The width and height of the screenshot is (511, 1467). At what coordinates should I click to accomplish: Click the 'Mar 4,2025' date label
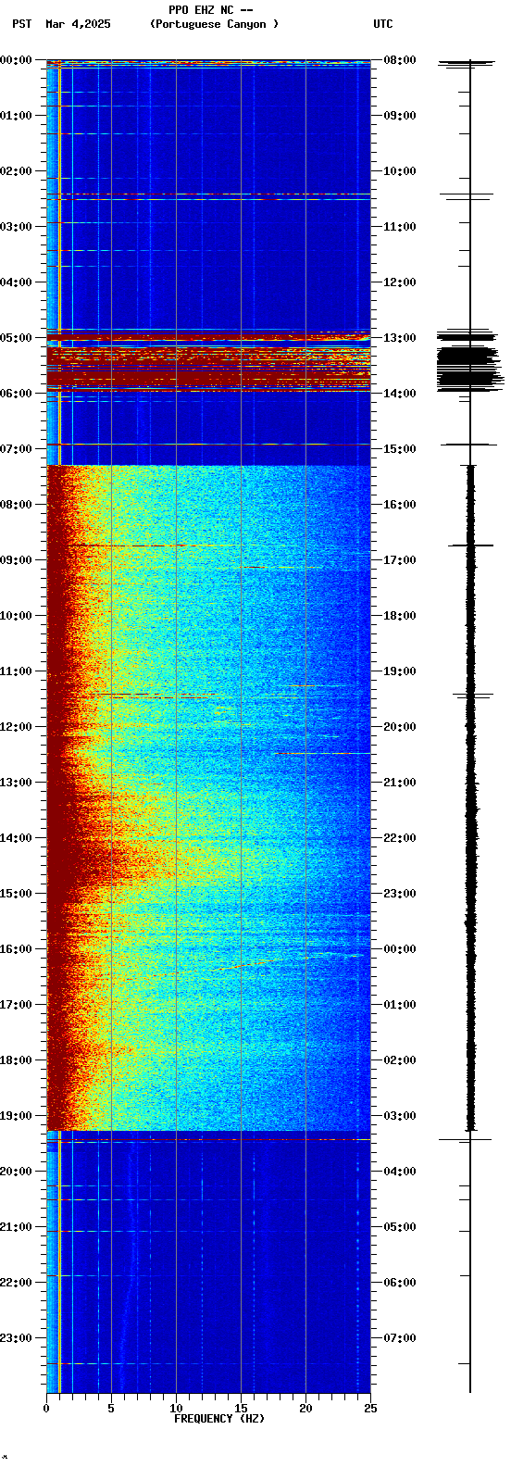[x=78, y=24]
